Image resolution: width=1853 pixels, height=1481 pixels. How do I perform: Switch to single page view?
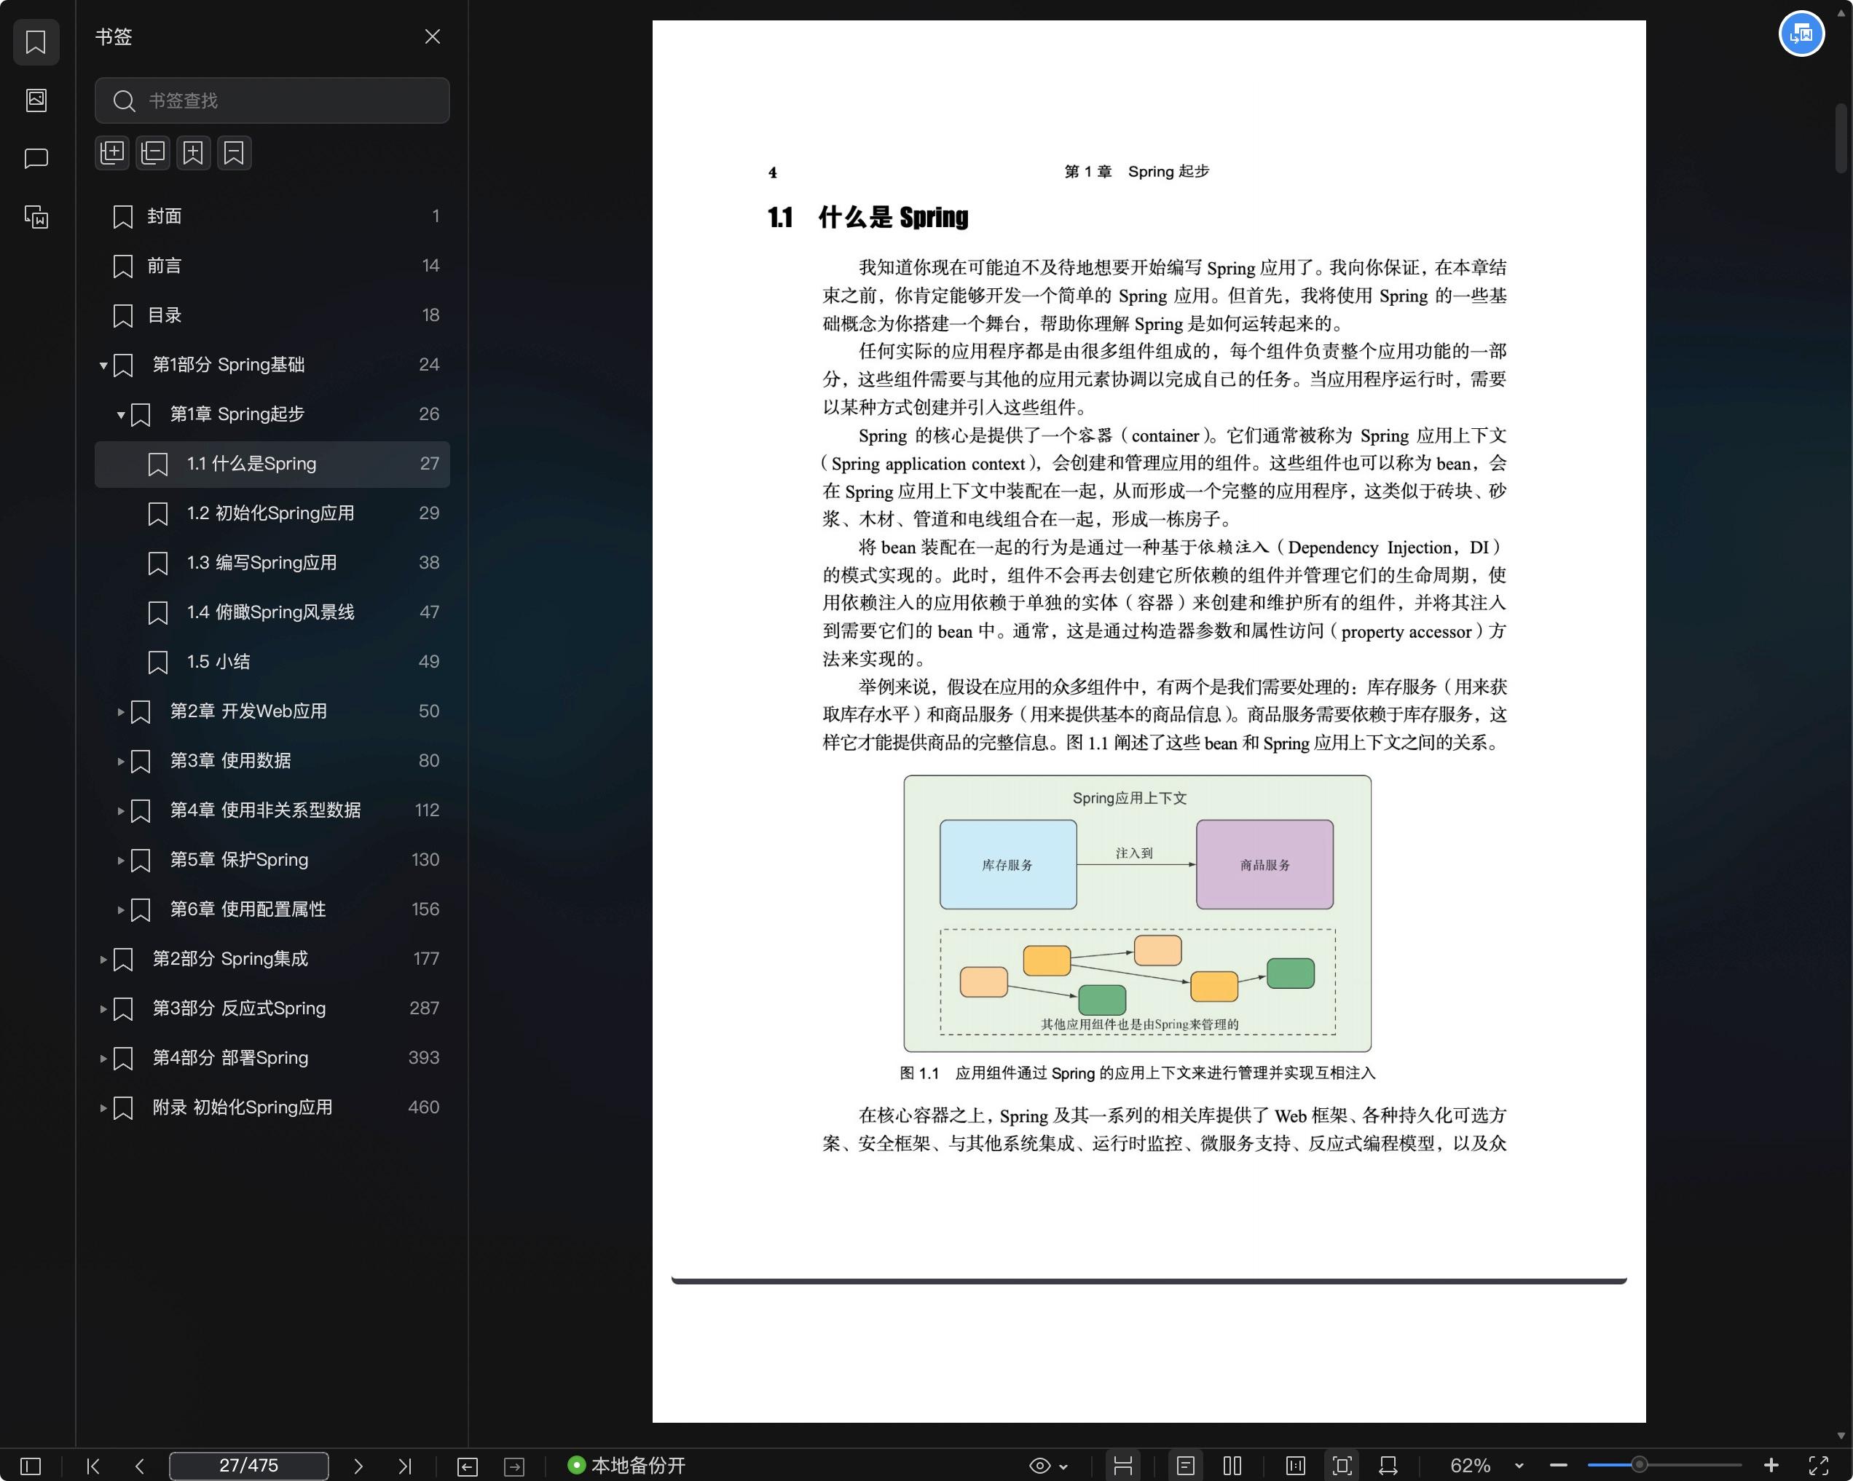(1185, 1466)
